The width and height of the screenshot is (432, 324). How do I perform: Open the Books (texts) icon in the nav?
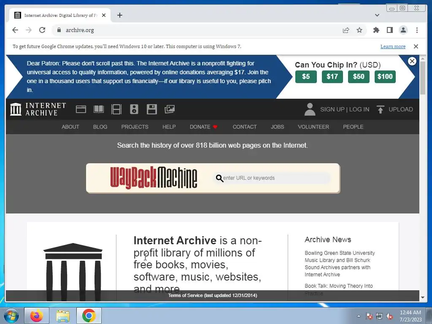99,109
